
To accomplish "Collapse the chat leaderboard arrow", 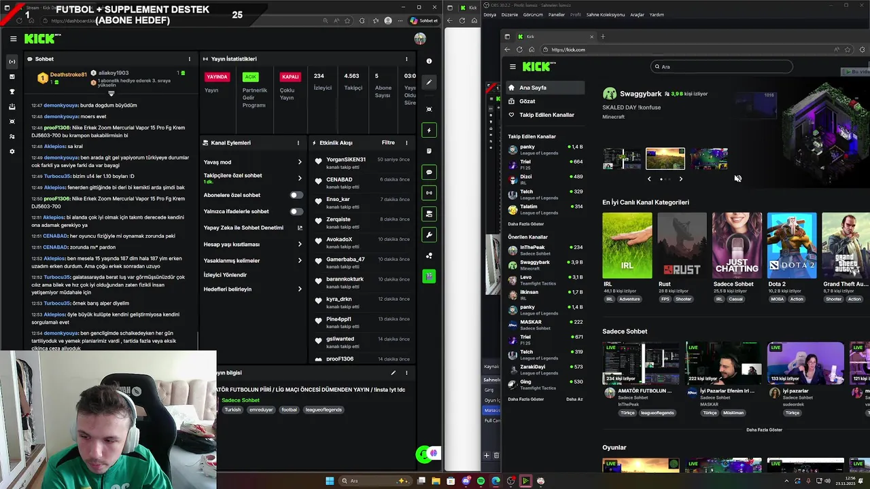I will [x=111, y=93].
